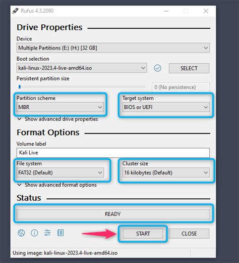The image size is (239, 263).
Task: Click the 'Format Options' heading
Action: (48, 133)
